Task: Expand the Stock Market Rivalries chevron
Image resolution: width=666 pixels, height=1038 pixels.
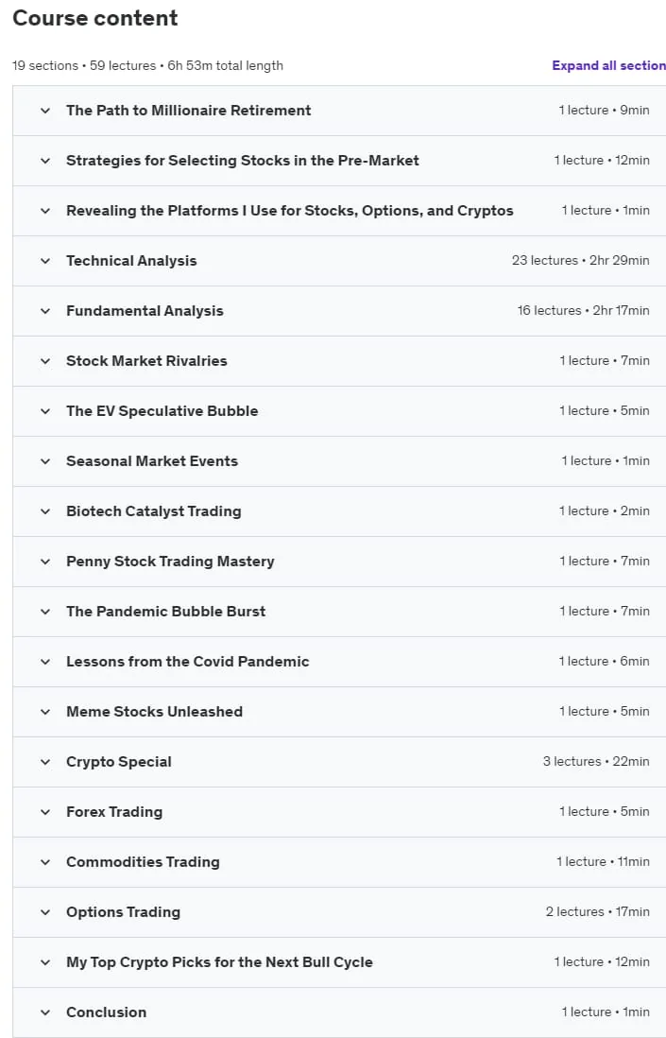Action: 45,361
